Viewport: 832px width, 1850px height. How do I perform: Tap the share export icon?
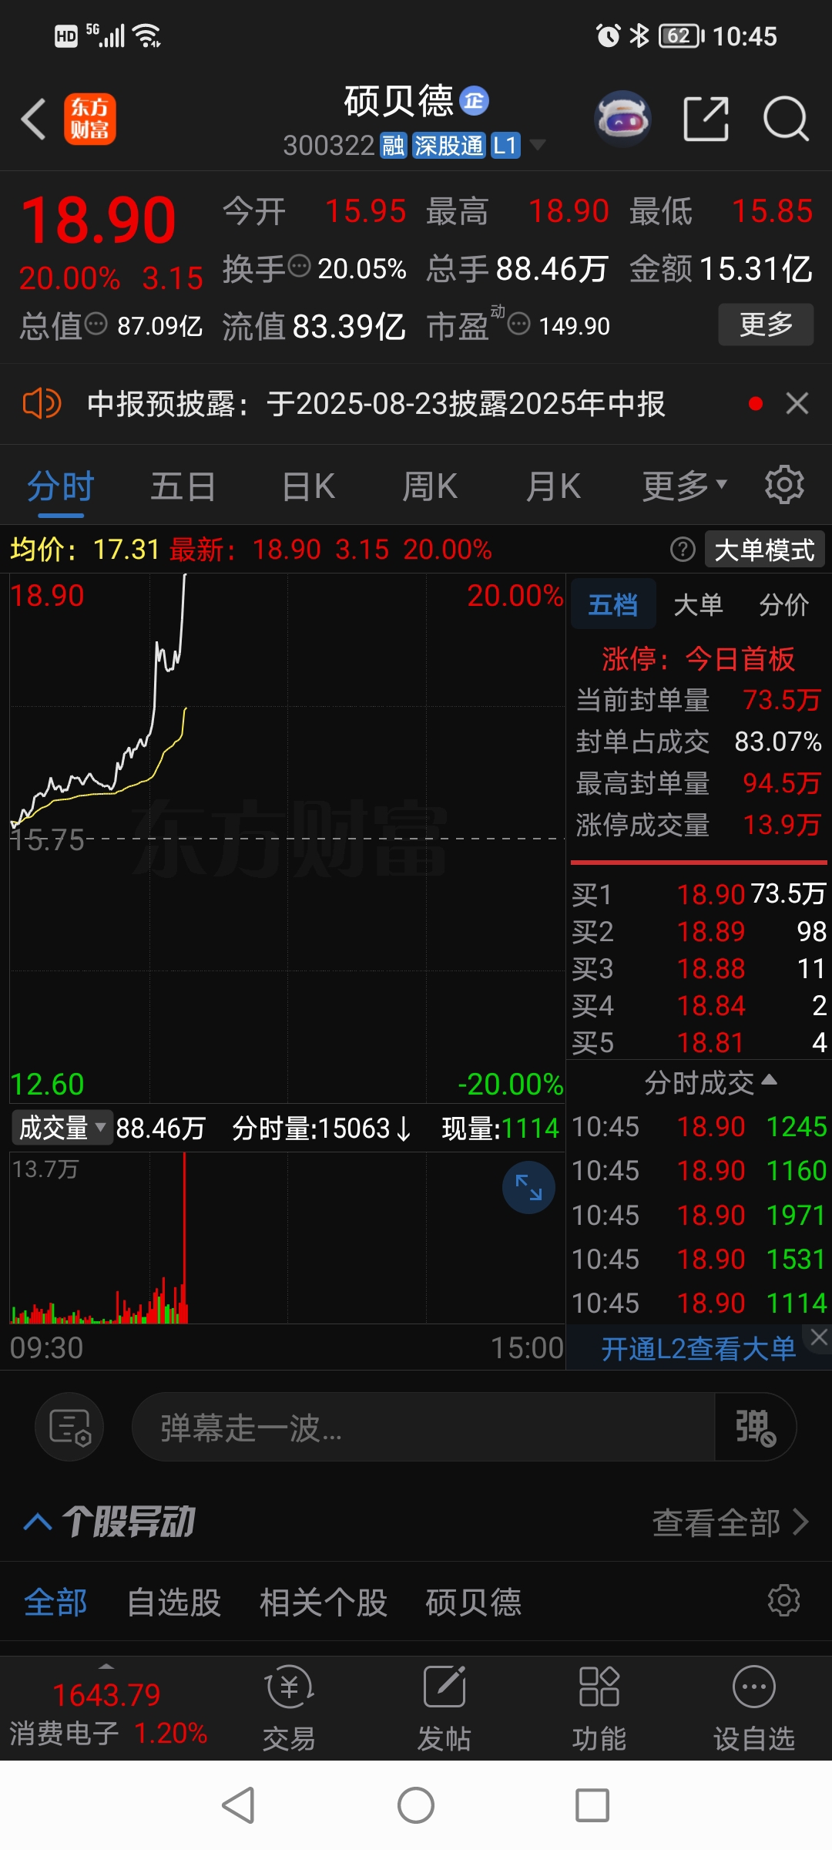(706, 119)
